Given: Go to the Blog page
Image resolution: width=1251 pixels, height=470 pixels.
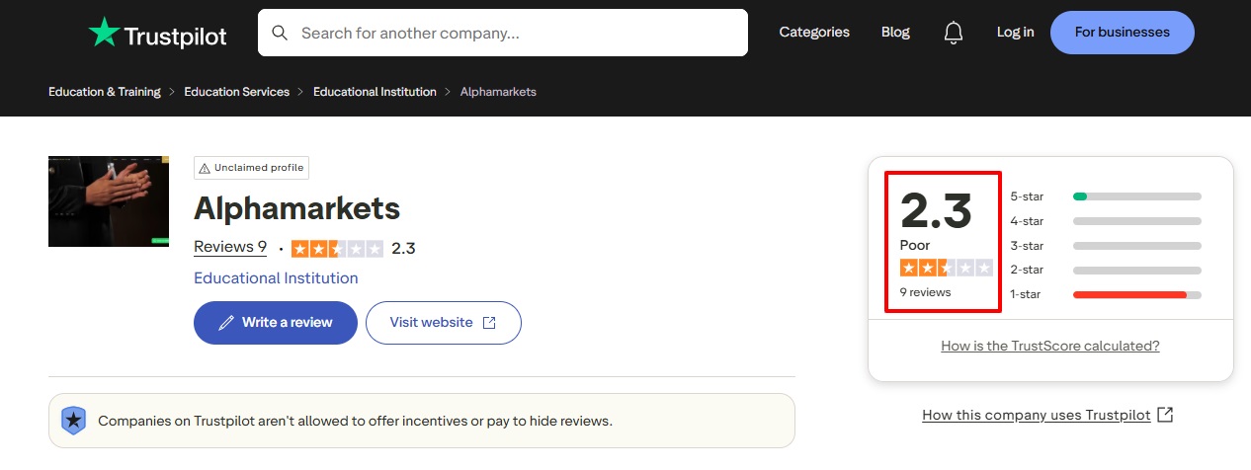Looking at the screenshot, I should point(895,33).
